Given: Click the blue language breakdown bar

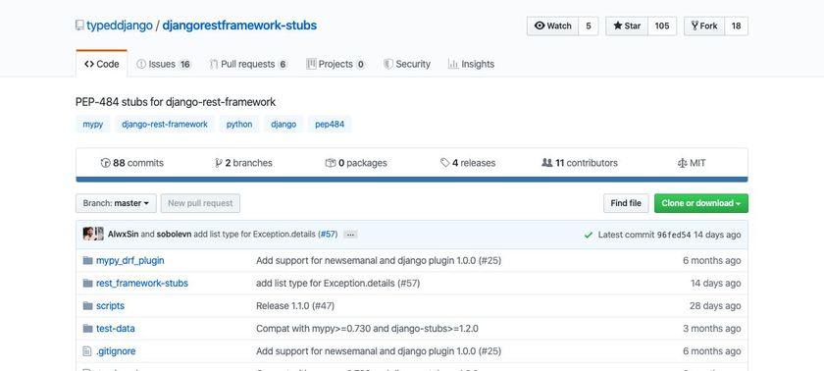Looking at the screenshot, I should click(411, 180).
